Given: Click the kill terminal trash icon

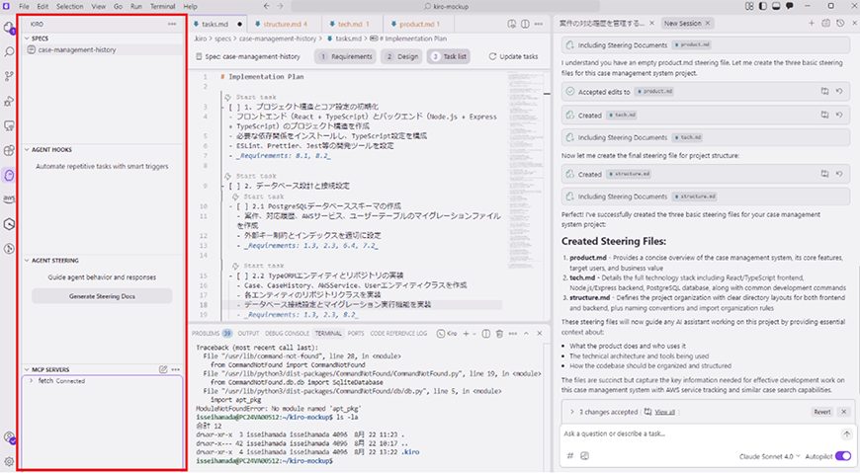Looking at the screenshot, I should 499,333.
